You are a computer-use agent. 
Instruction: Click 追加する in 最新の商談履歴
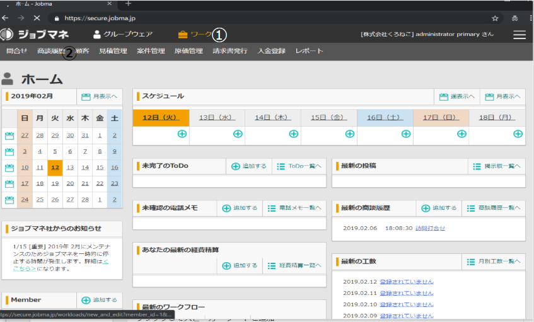click(439, 208)
